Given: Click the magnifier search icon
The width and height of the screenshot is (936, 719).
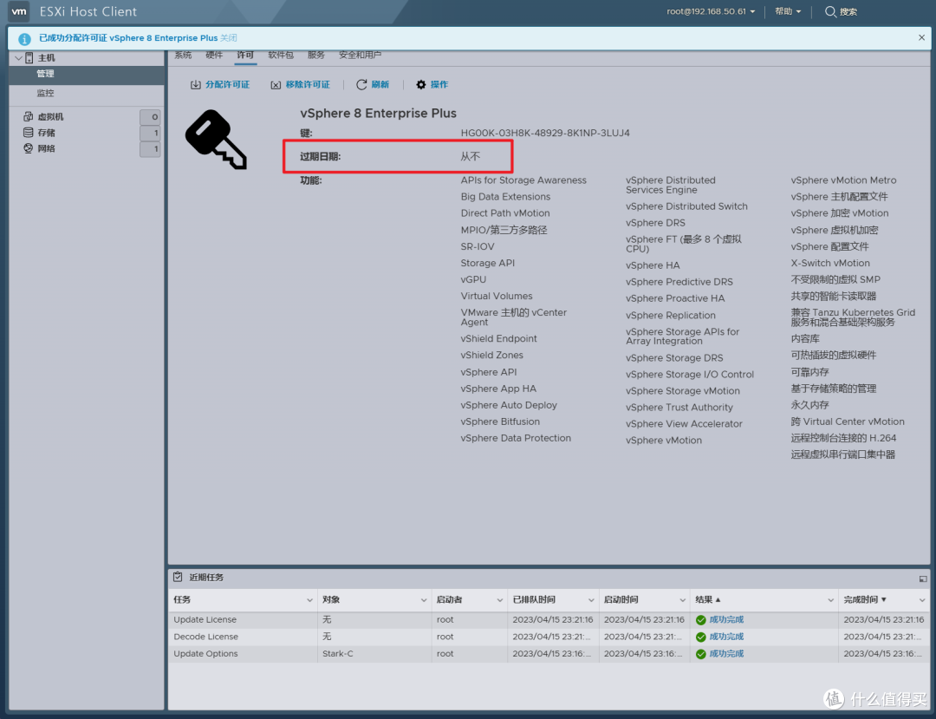Looking at the screenshot, I should click(x=830, y=12).
